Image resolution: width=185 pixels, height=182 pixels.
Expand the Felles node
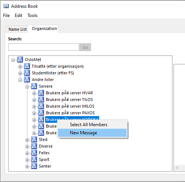pyautogui.click(x=27, y=154)
